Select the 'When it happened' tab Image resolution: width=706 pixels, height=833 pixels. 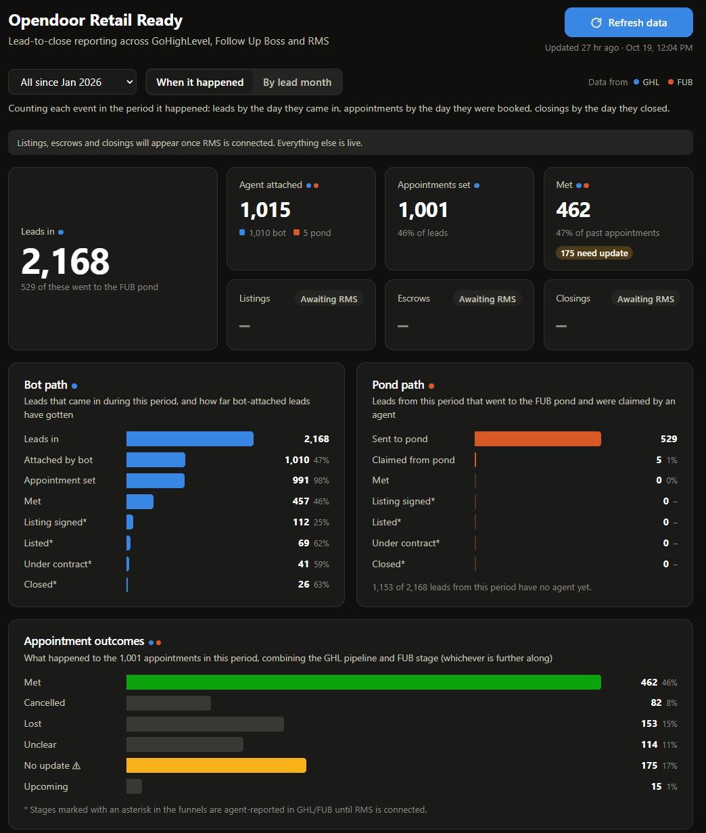pyautogui.click(x=199, y=82)
